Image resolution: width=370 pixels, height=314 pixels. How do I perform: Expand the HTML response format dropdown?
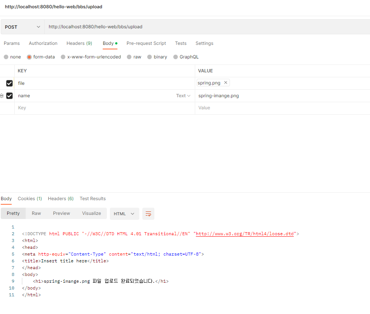coord(124,214)
